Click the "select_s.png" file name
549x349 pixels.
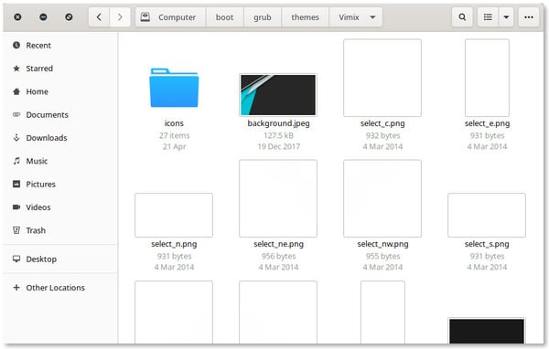tap(487, 244)
